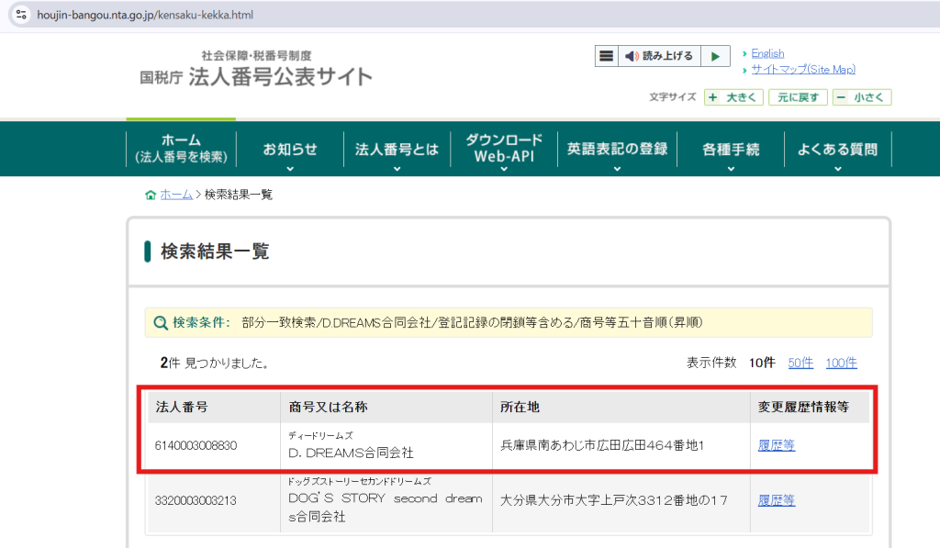Click the minus icon on 小さく button
940x548 pixels.
click(x=841, y=96)
